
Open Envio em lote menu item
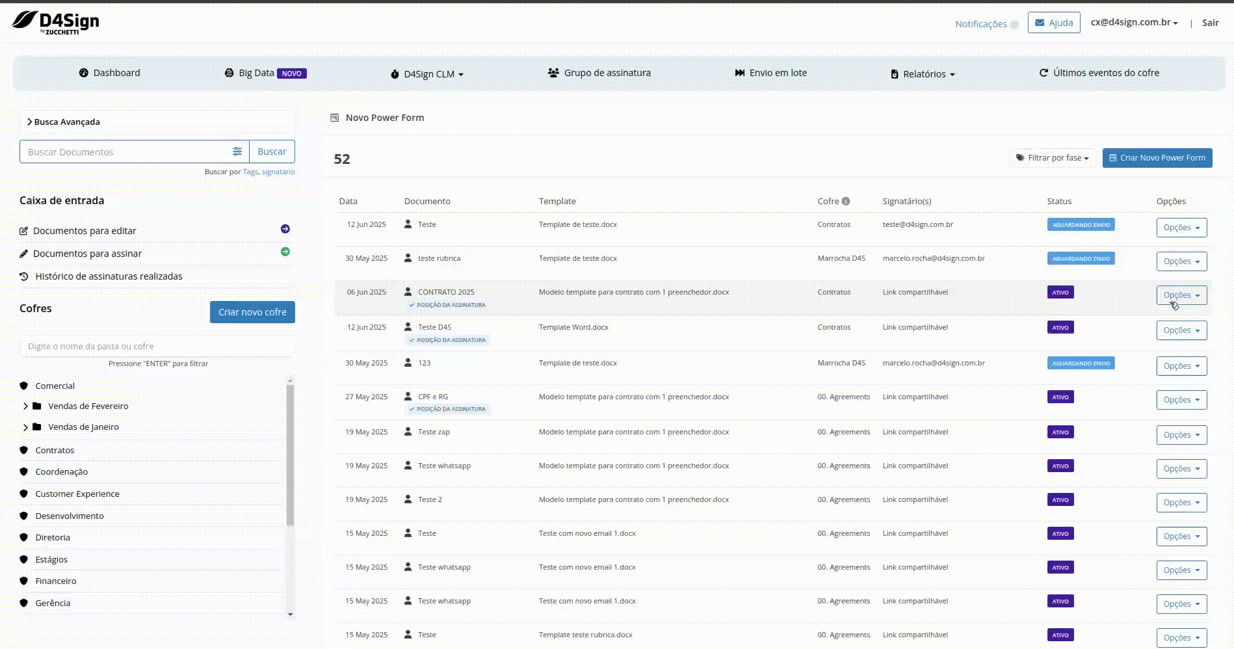coord(770,73)
